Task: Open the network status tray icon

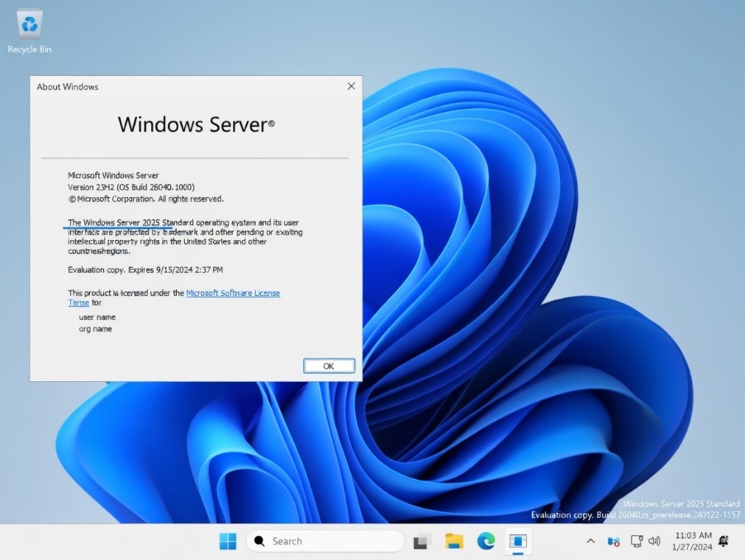Action: pyautogui.click(x=636, y=541)
